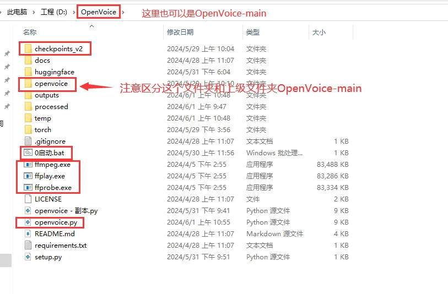Sort by the 名称 column header

[x=30, y=32]
